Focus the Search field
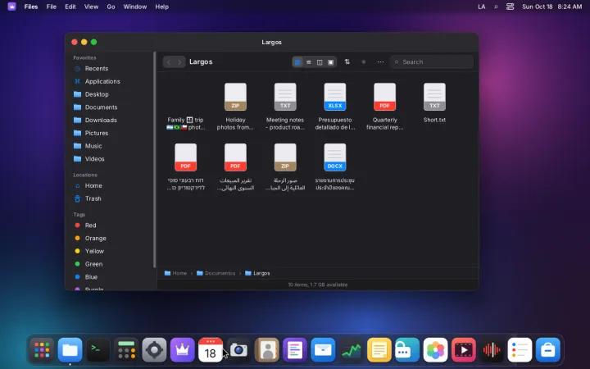The image size is (590, 369). (432, 61)
